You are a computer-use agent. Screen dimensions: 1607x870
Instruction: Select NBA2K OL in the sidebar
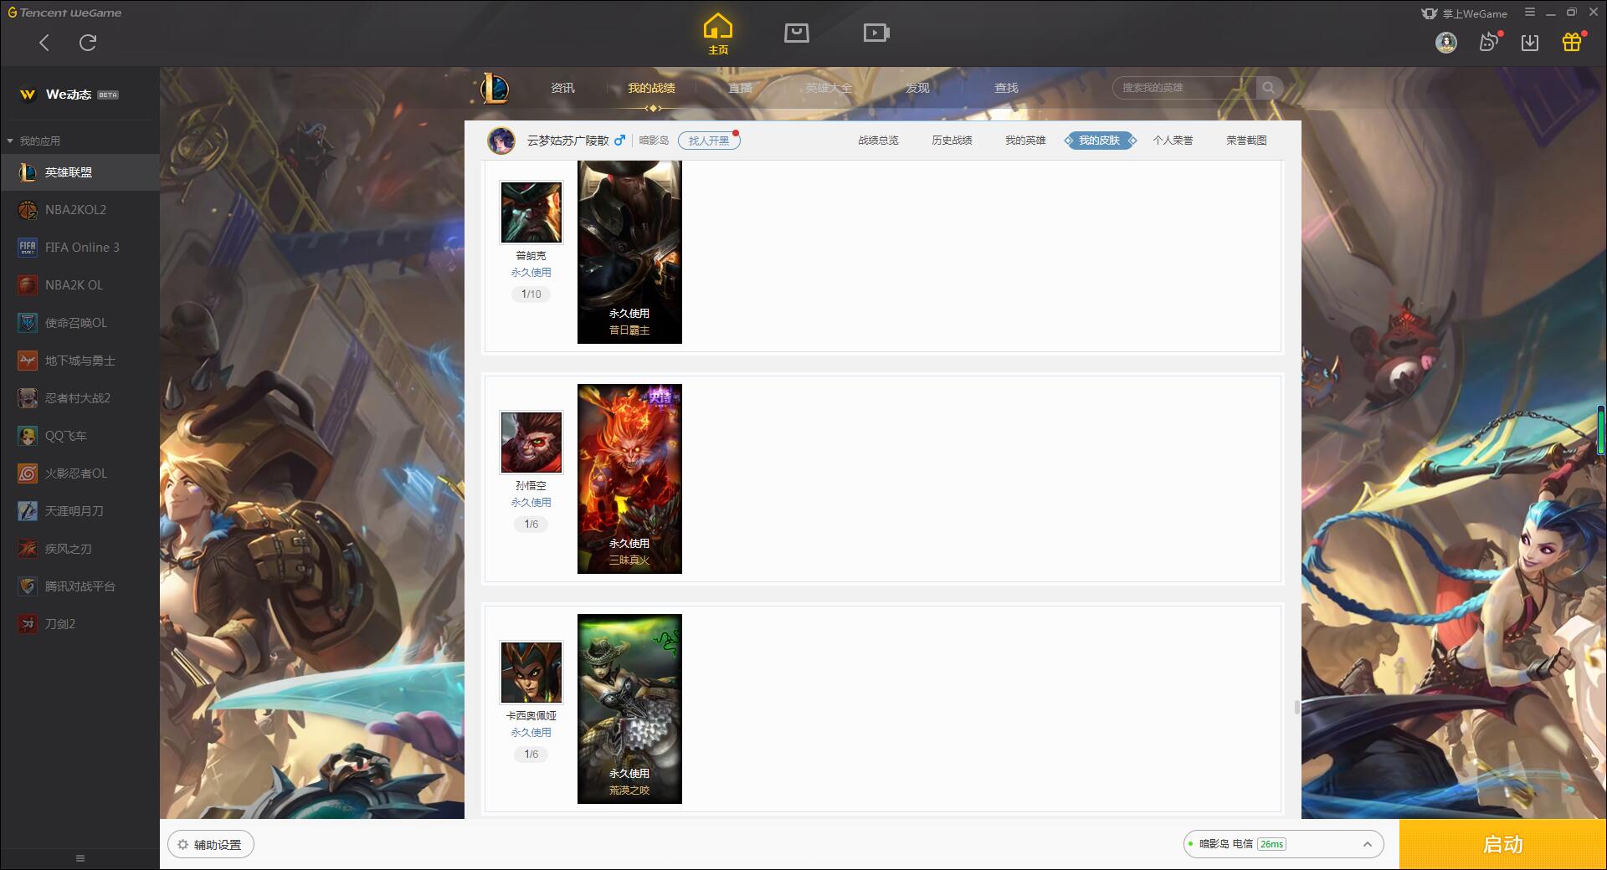coord(80,285)
